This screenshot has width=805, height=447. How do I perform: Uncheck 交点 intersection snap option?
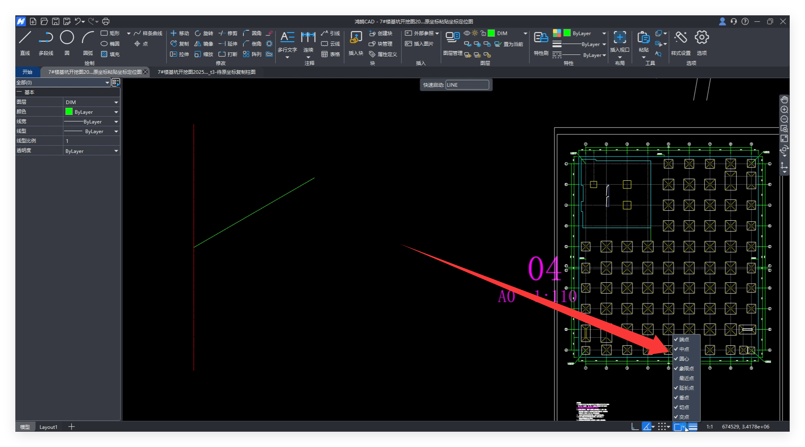click(684, 417)
